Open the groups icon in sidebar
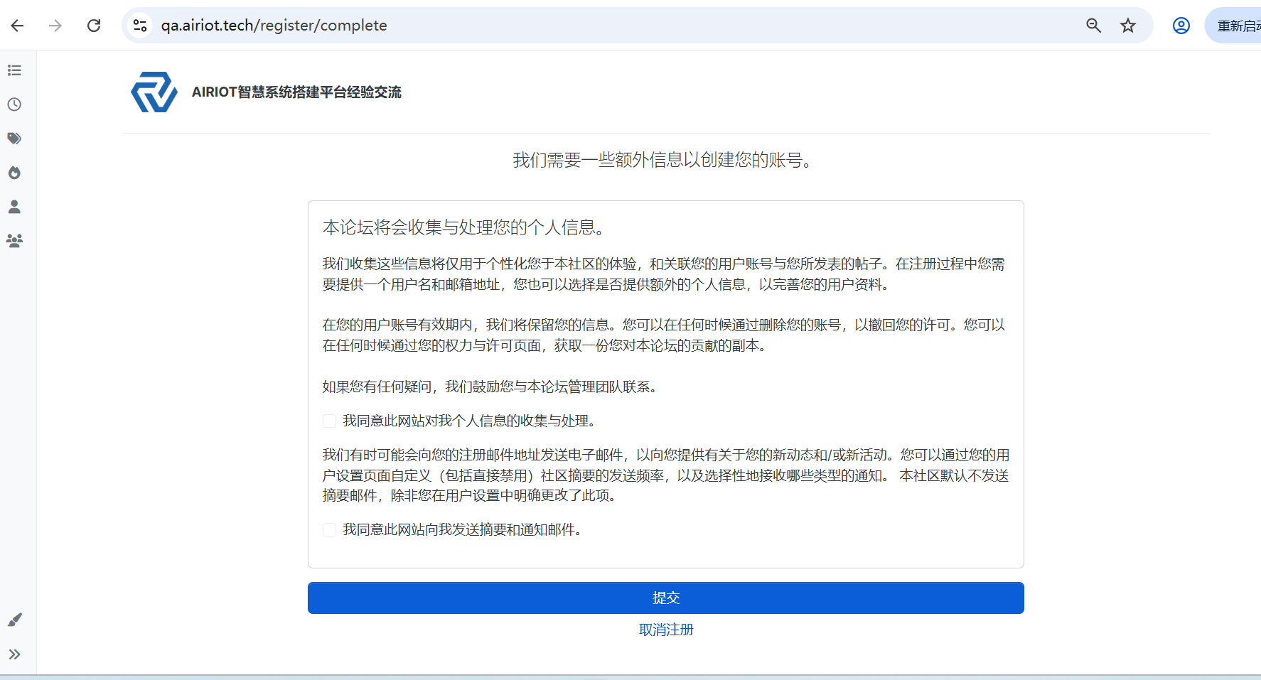1261x680 pixels. (14, 241)
